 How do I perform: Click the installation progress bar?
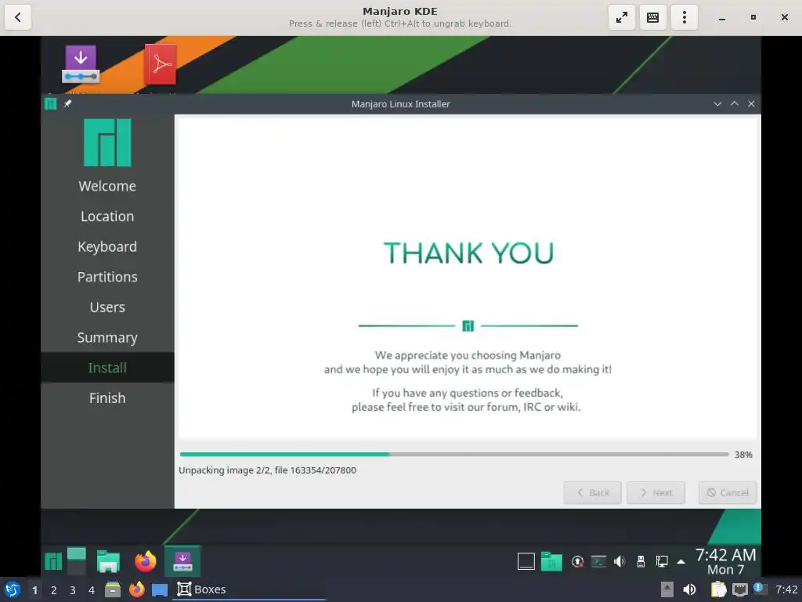[454, 454]
